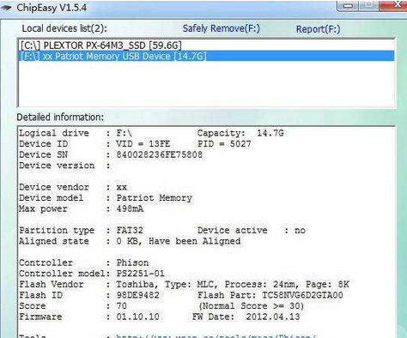
Task: Click Device vendor xx value
Action: (x=121, y=187)
